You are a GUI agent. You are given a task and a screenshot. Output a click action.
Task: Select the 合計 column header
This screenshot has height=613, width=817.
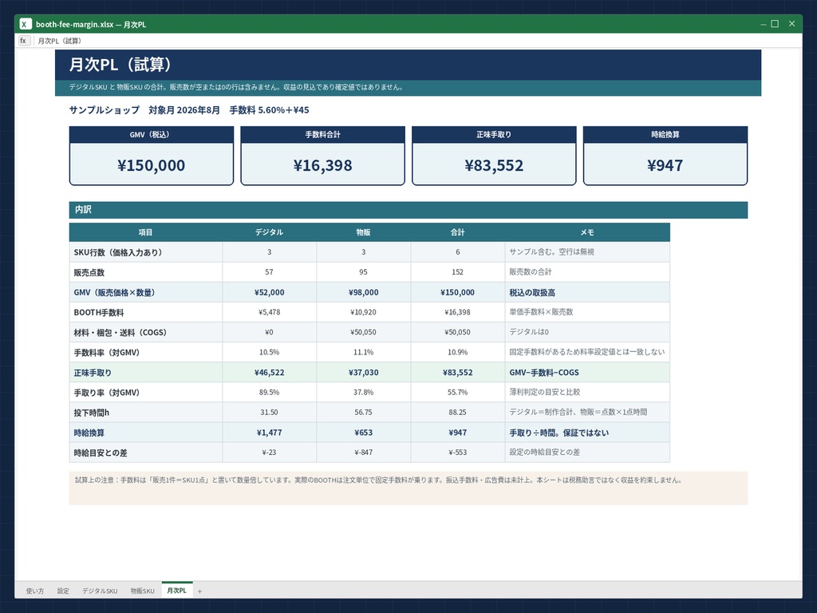coord(457,232)
